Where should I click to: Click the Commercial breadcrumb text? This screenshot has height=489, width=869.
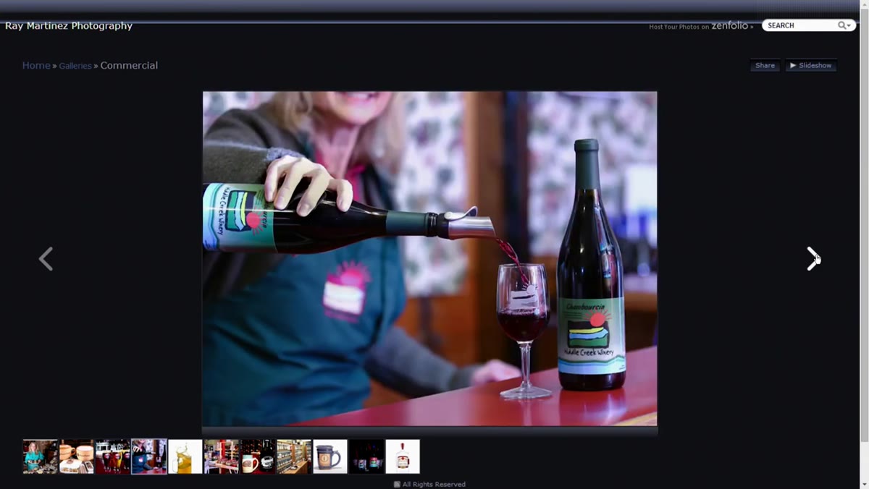(x=129, y=65)
